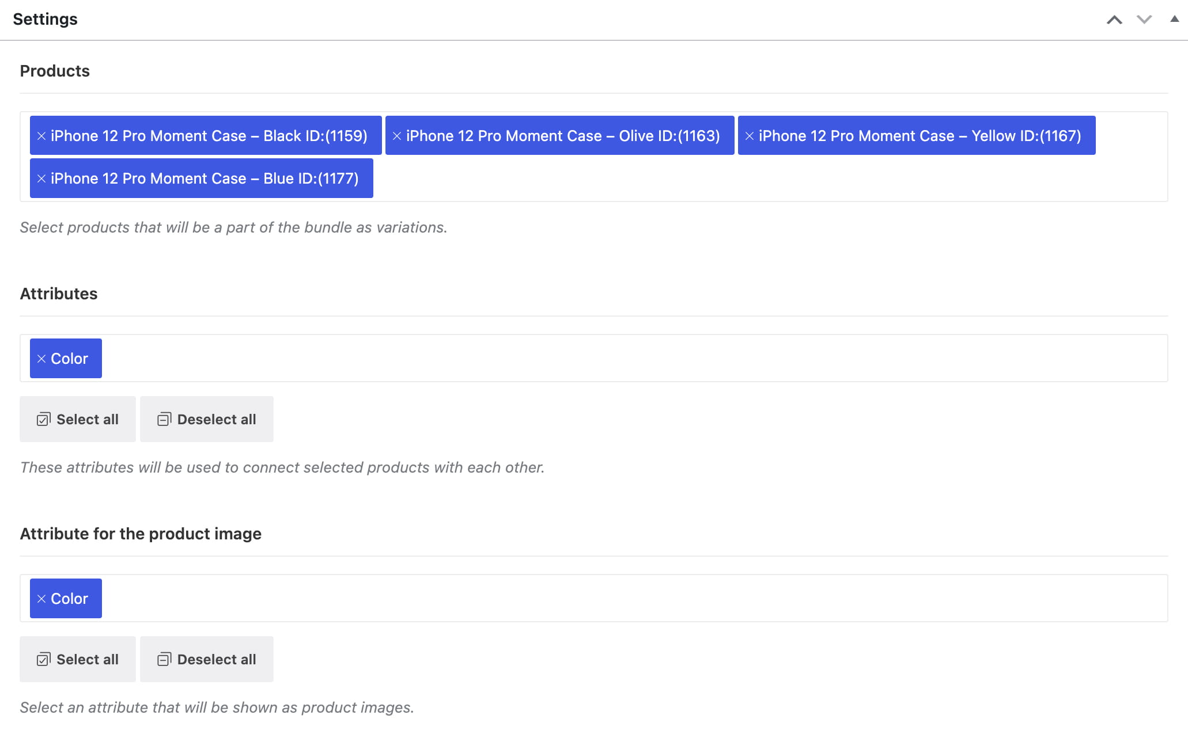This screenshot has height=738, width=1188.
Task: Focus the Attributes selection field
Action: (594, 358)
